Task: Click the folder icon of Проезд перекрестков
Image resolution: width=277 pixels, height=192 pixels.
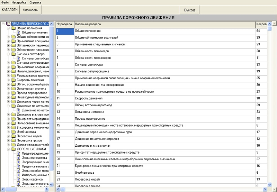Action: point(14,93)
